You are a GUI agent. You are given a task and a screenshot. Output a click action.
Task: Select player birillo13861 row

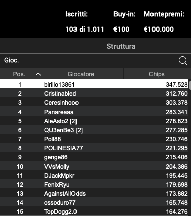pyautogui.click(x=94, y=84)
